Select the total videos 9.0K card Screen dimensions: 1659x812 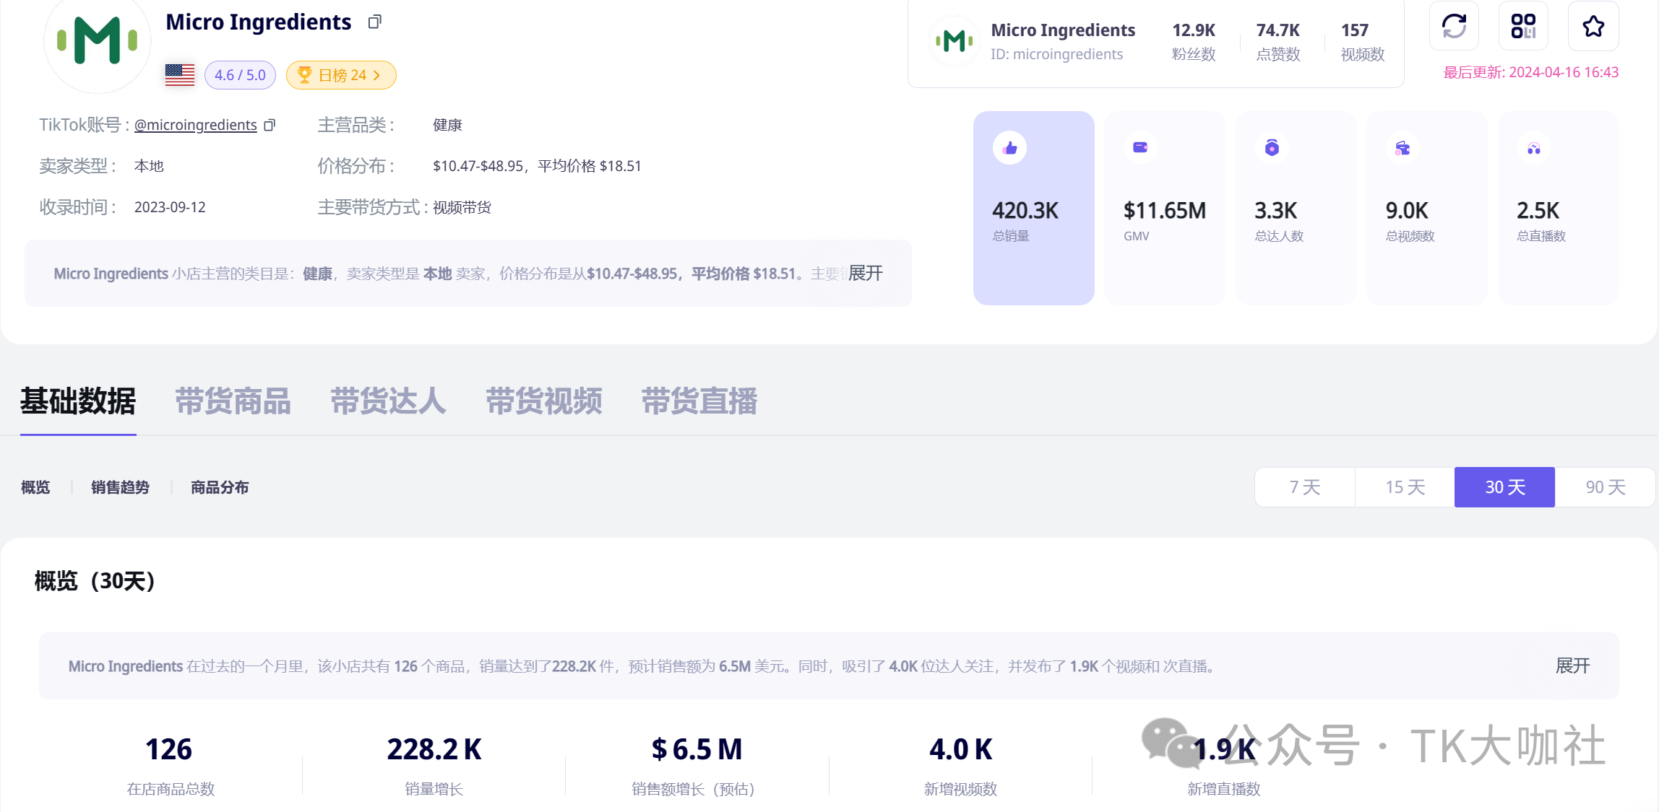point(1426,207)
